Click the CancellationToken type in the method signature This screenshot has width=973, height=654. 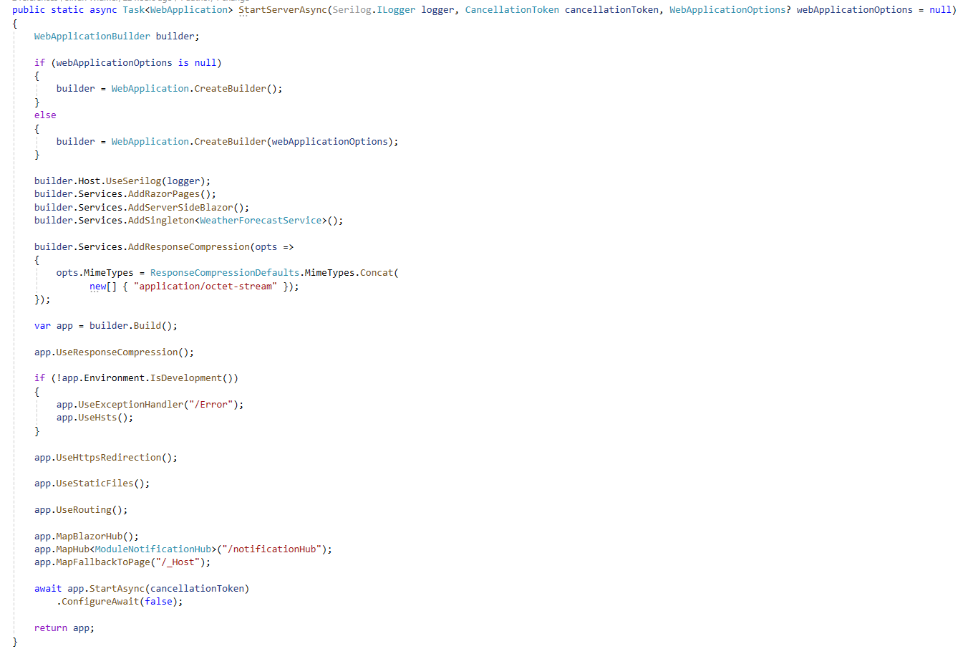pyautogui.click(x=511, y=9)
